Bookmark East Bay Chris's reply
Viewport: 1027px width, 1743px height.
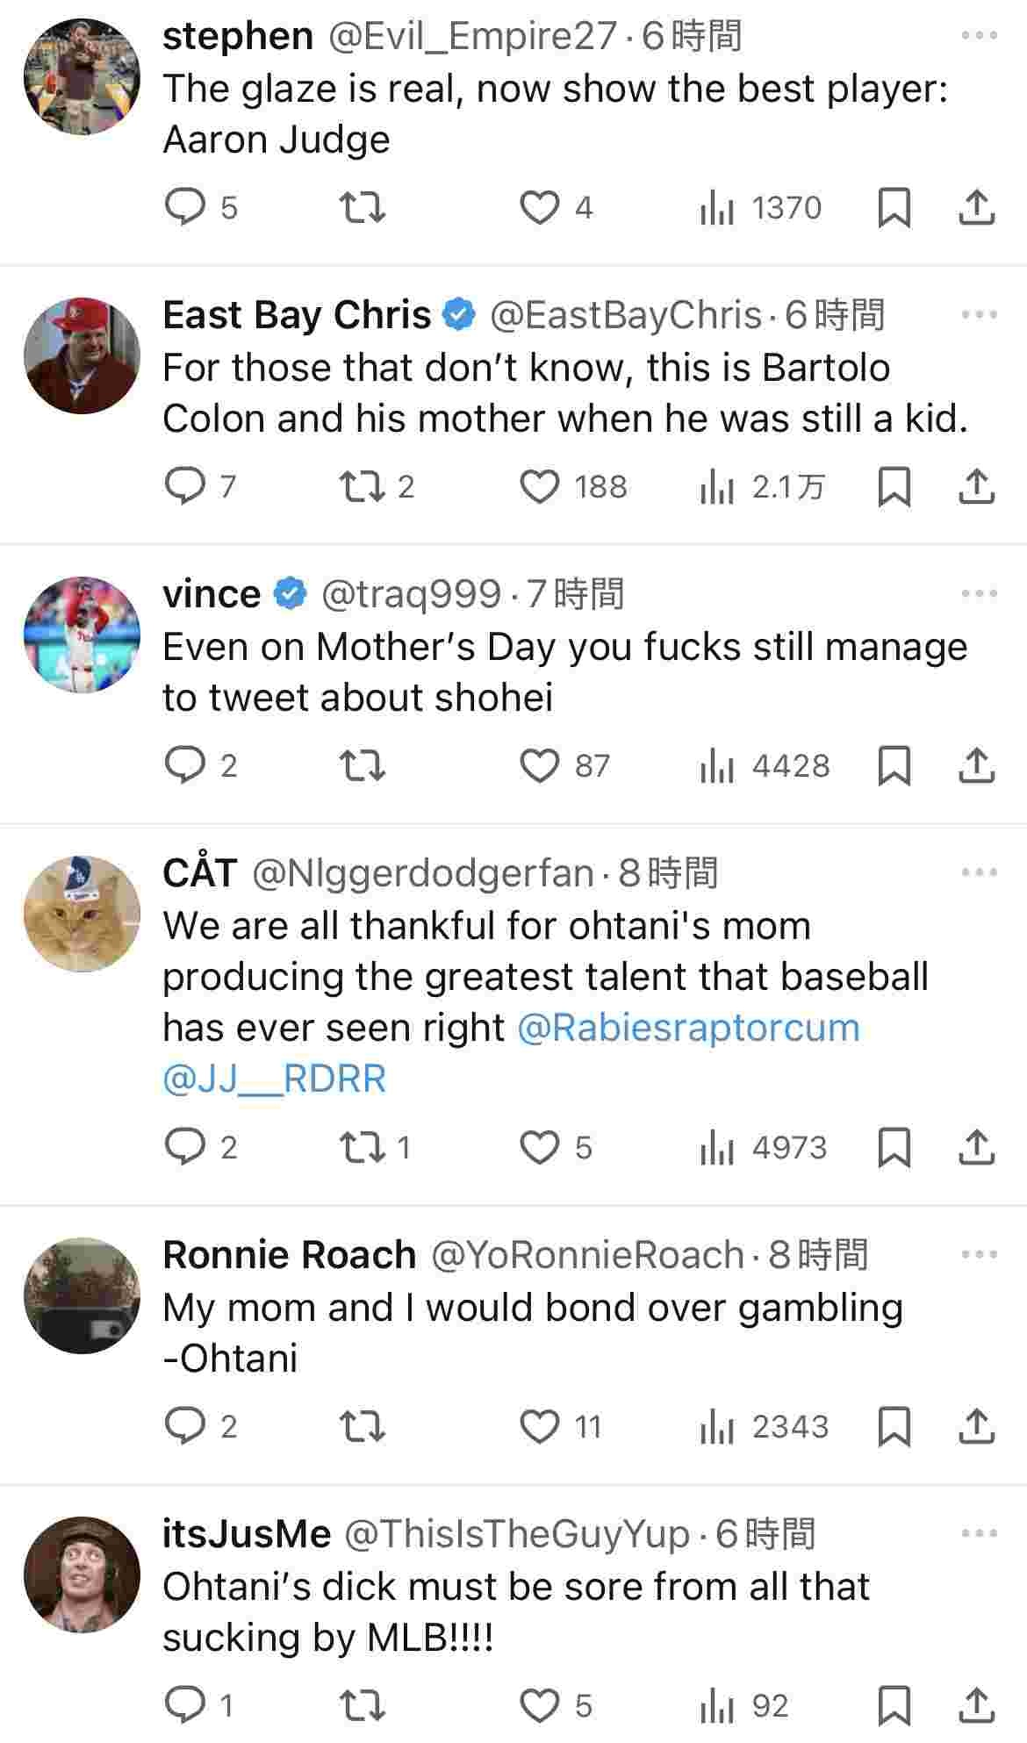894,486
